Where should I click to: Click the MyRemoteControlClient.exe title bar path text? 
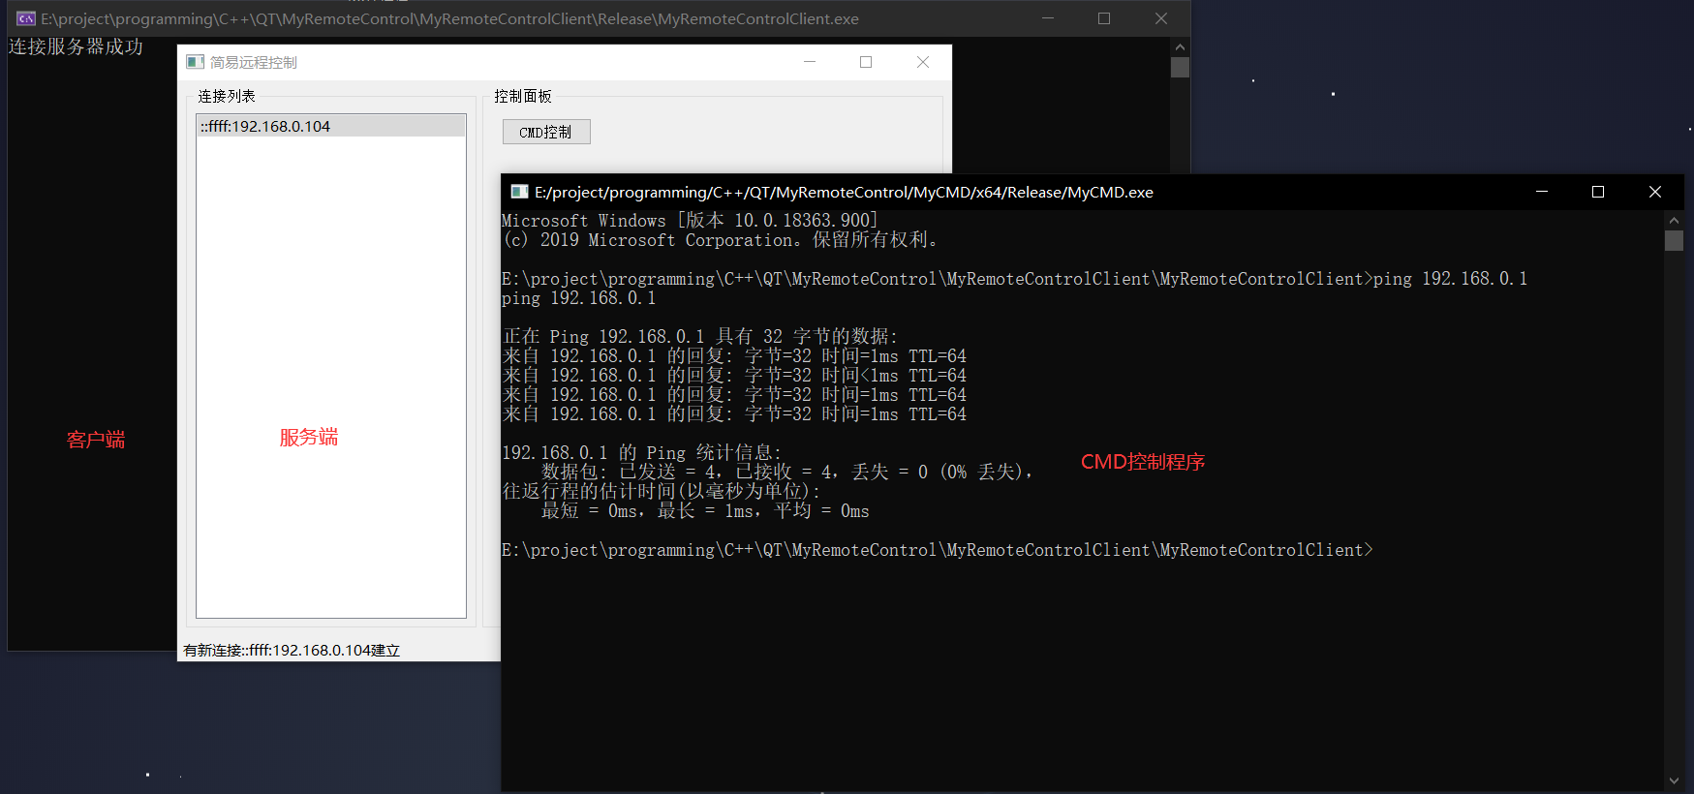(x=449, y=18)
